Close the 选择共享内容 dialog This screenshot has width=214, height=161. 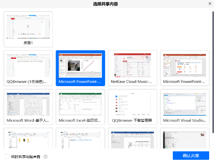210,4
